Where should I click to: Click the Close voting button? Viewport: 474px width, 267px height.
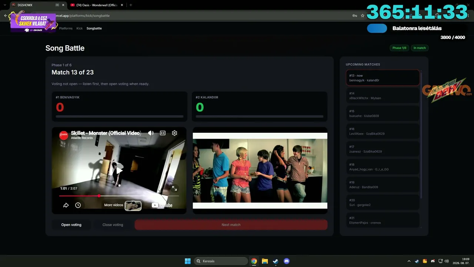click(x=113, y=225)
